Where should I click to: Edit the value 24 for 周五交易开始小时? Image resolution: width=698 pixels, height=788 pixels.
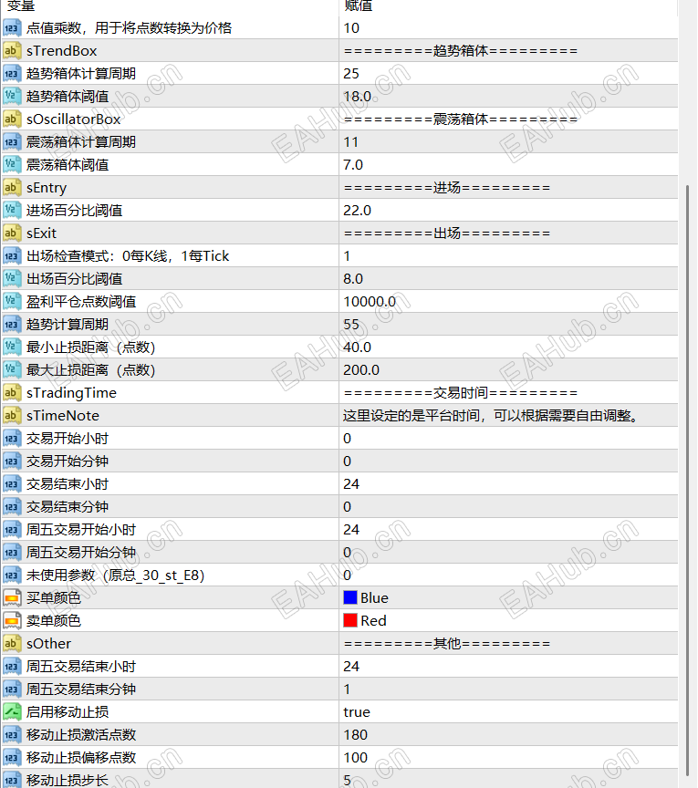click(x=351, y=529)
